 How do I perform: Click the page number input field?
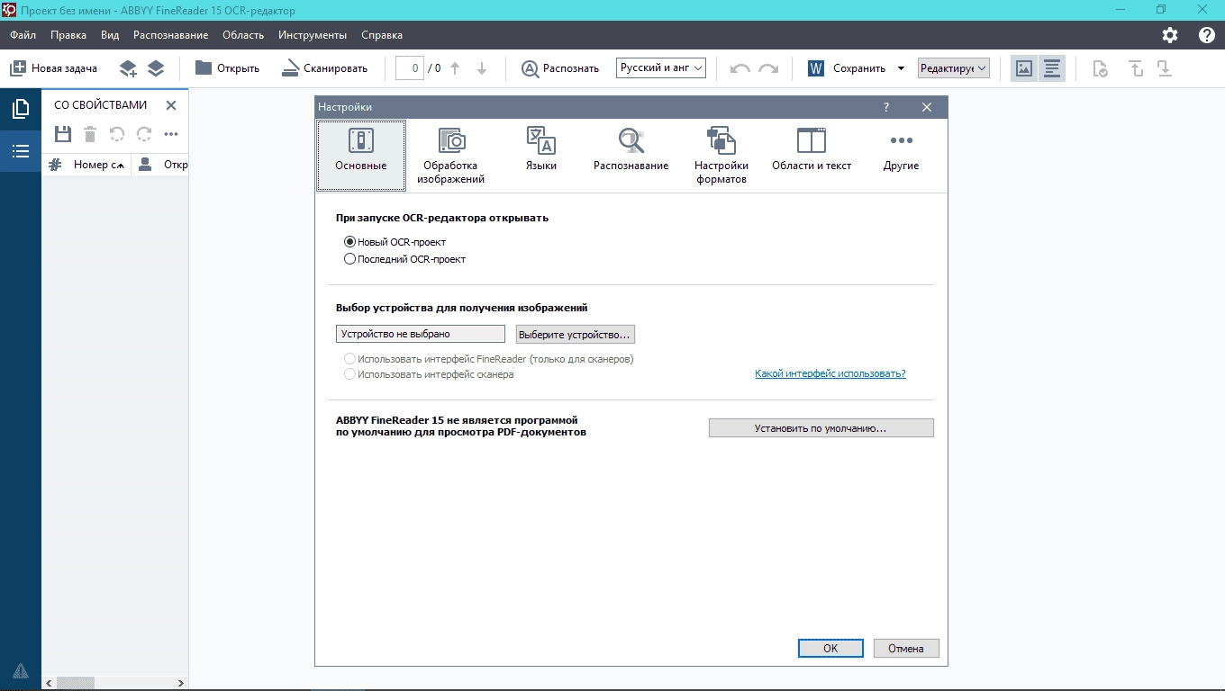point(410,68)
